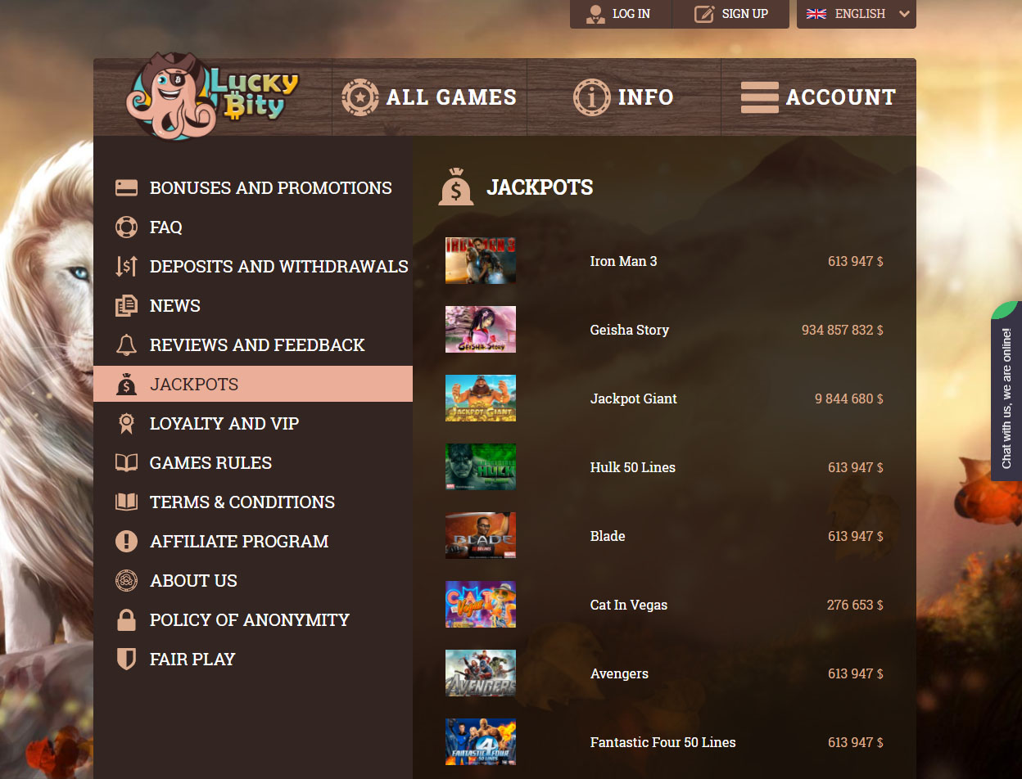
Task: Click the shield icon for Fair Play
Action: coord(126,660)
